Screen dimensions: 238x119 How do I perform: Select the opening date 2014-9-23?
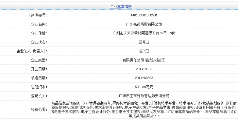pyautogui.click(x=144, y=69)
